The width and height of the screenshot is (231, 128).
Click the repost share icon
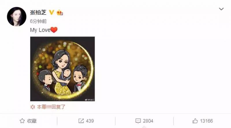coord(81,121)
